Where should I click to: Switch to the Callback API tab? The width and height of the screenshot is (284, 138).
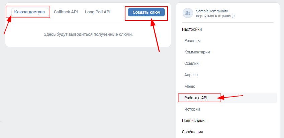click(x=66, y=12)
